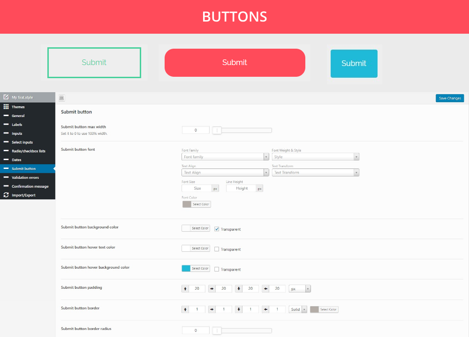Click the border right arrow icon

point(212,309)
